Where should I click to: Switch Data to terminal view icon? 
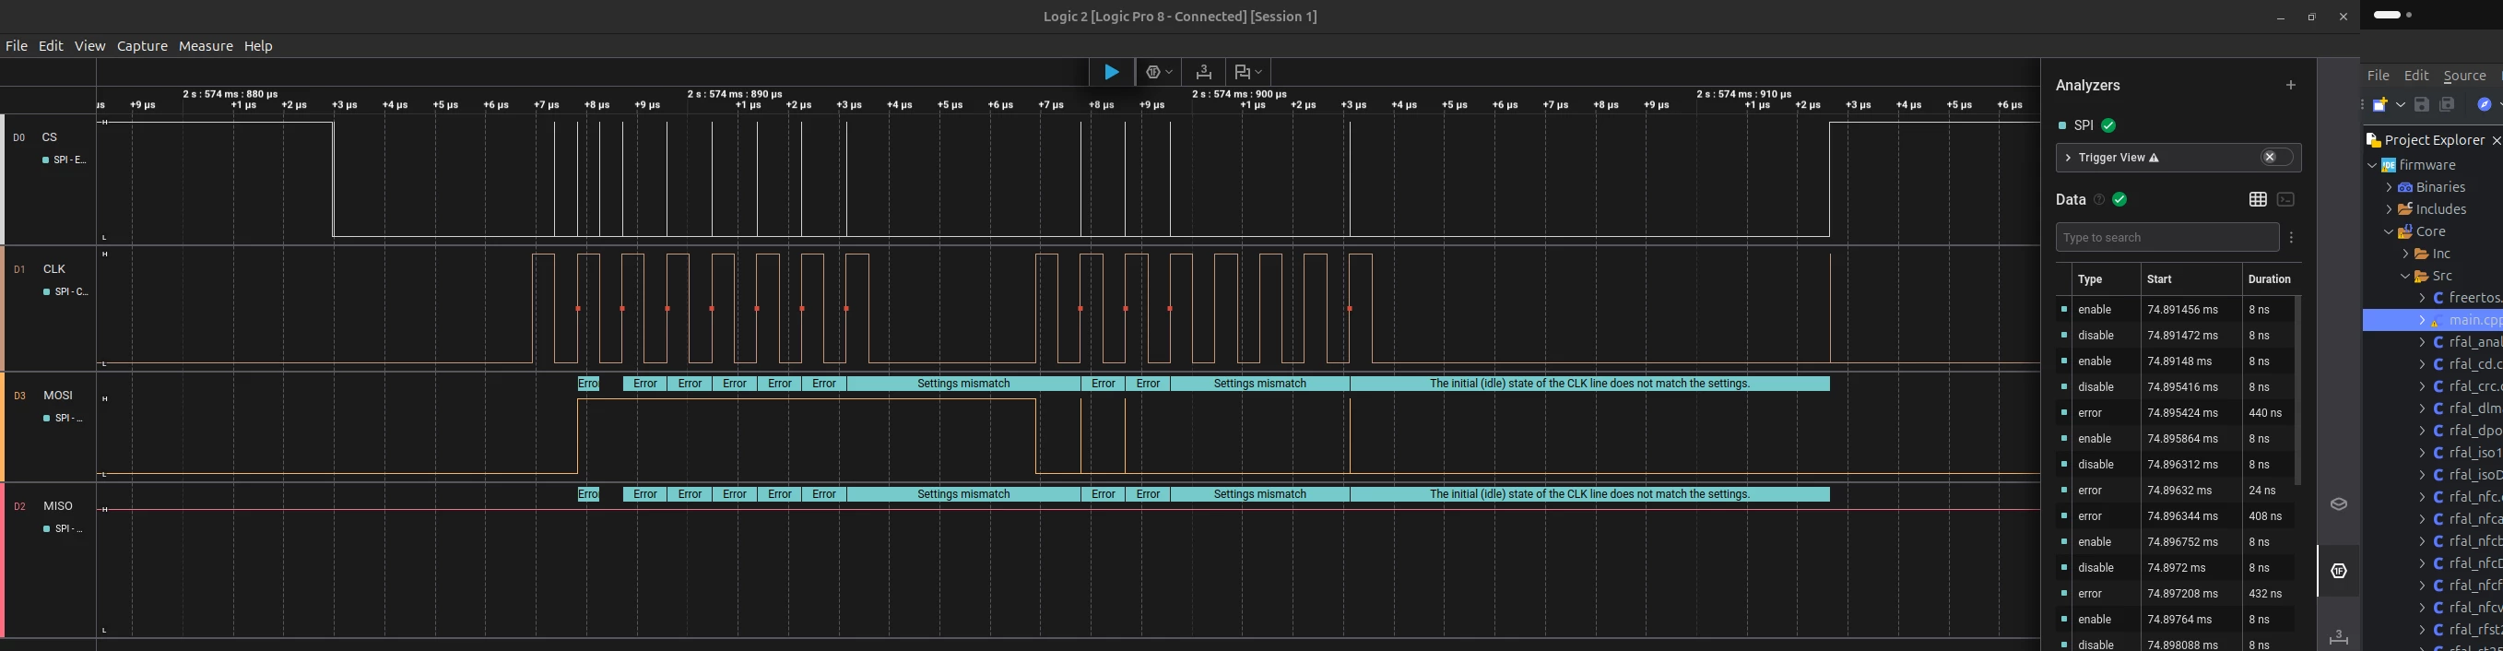click(2285, 199)
